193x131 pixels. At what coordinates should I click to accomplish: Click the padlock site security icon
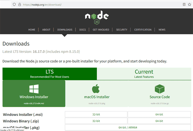click(20, 5)
